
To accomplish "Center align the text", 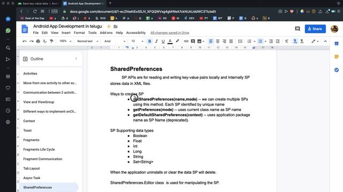I will coord(218,41).
